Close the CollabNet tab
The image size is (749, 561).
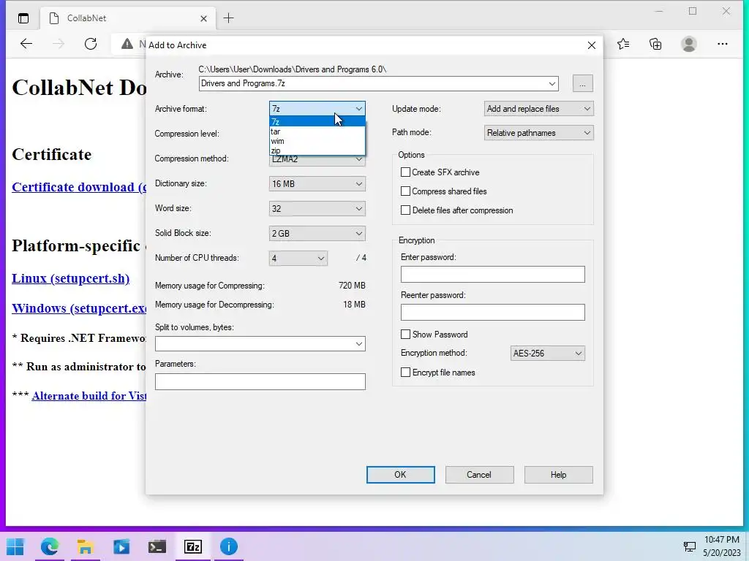pos(203,18)
